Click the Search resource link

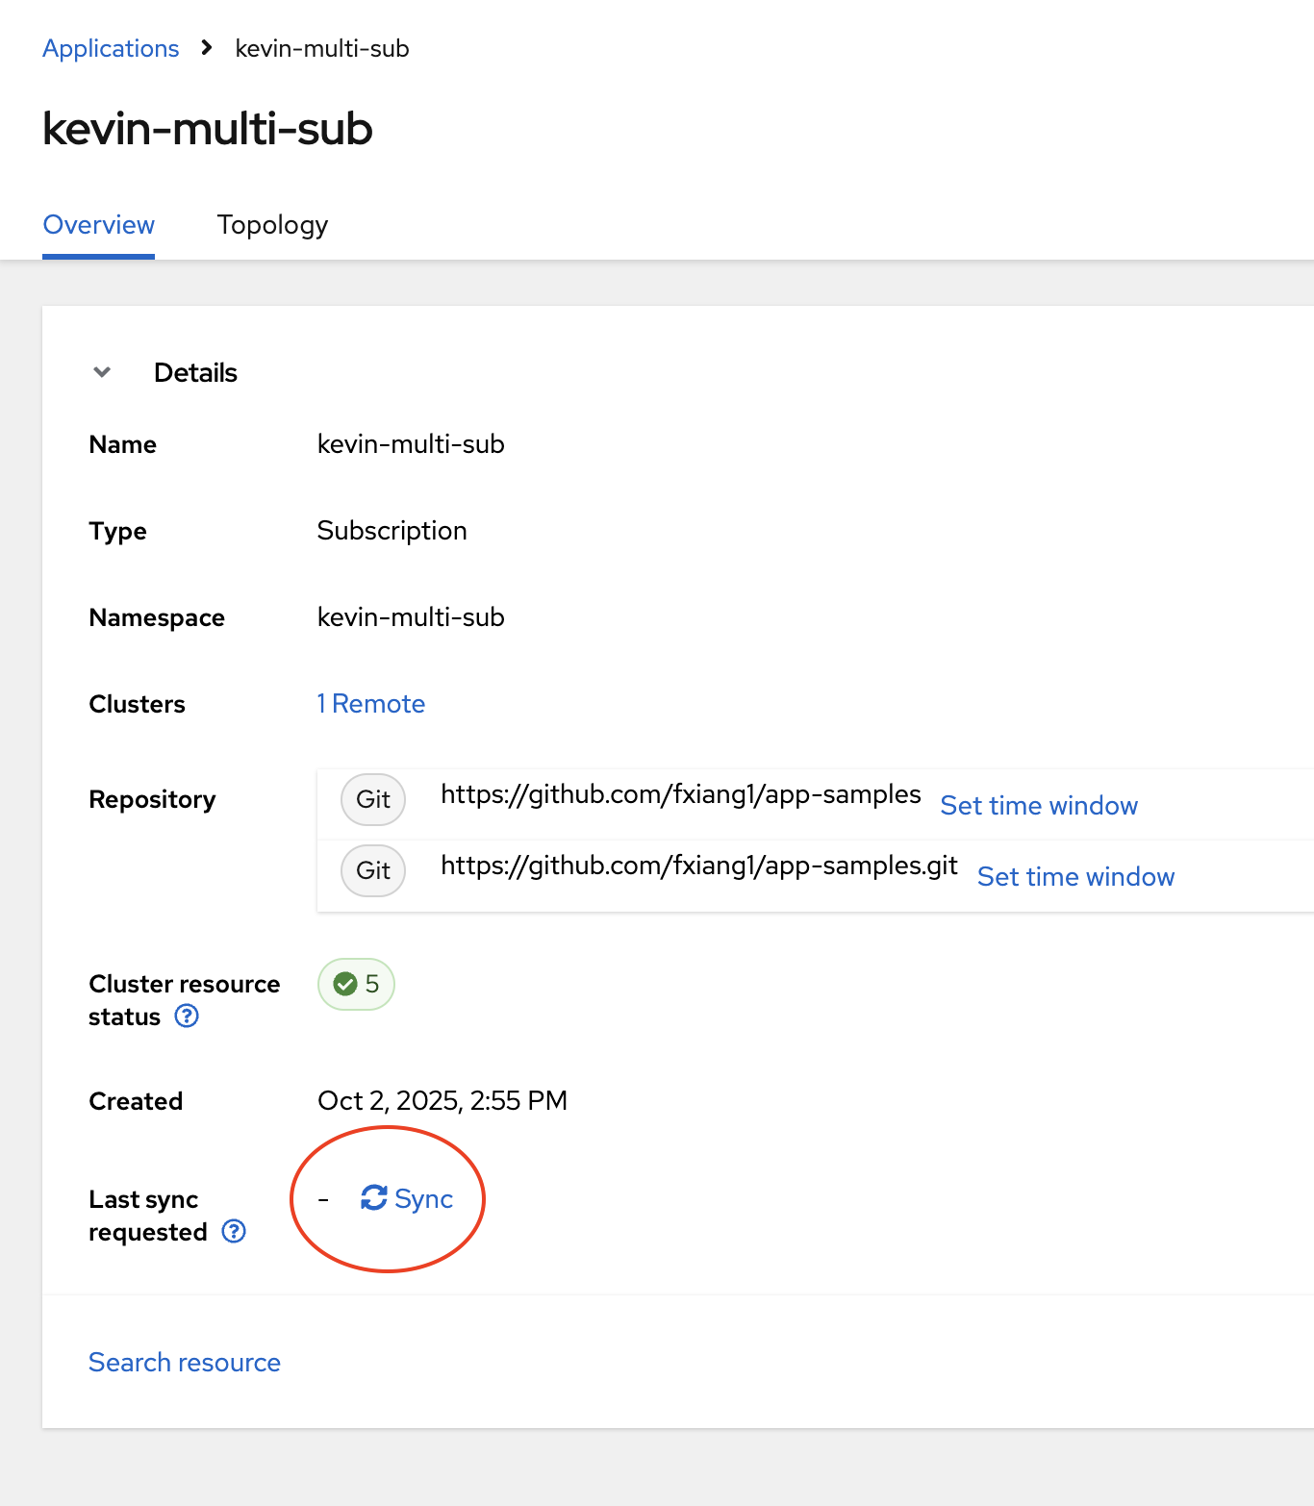(185, 1363)
